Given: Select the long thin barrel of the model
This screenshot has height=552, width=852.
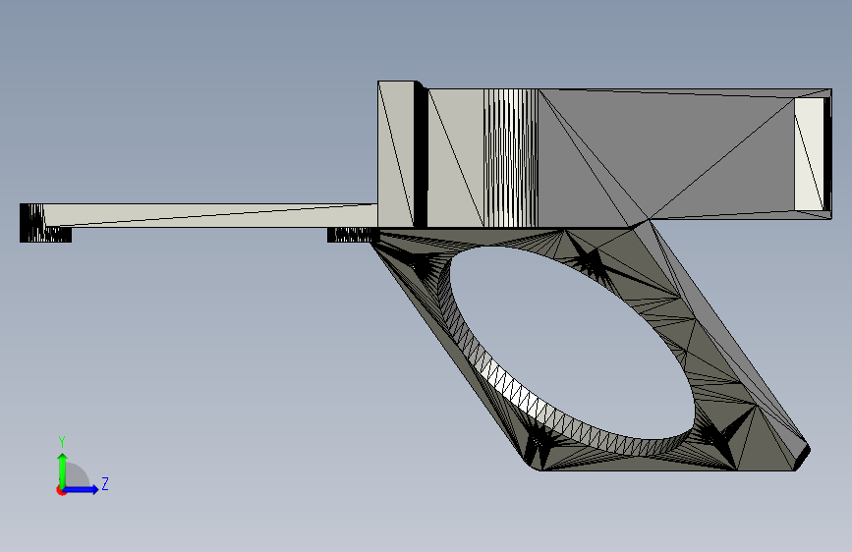Looking at the screenshot, I should (x=211, y=215).
